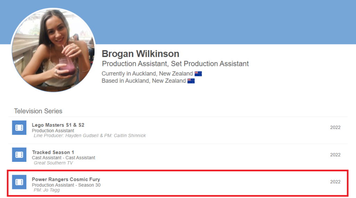Click the PM: Jo Tagg credit line

[x=47, y=190]
